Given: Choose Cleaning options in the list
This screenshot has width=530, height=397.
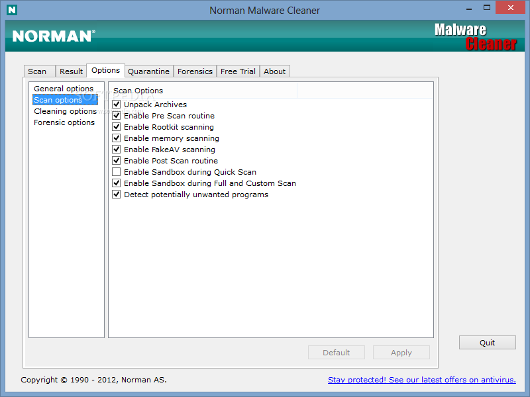Looking at the screenshot, I should click(x=65, y=111).
